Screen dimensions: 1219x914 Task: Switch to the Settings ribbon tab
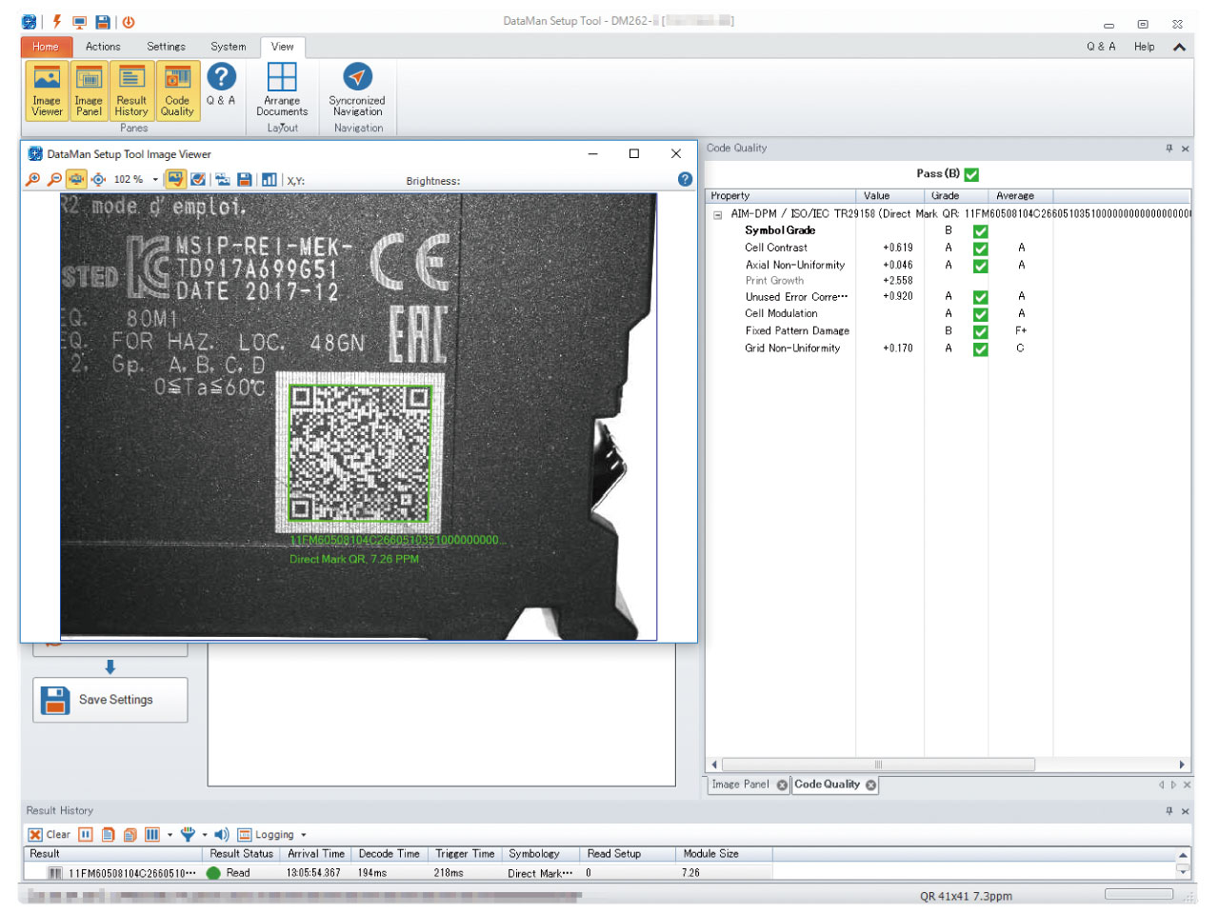[166, 47]
